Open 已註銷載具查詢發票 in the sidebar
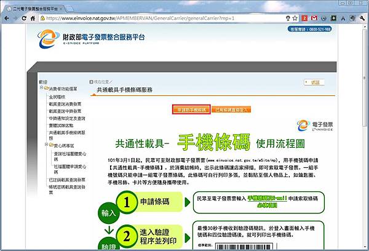The image size is (369, 251). point(67,180)
